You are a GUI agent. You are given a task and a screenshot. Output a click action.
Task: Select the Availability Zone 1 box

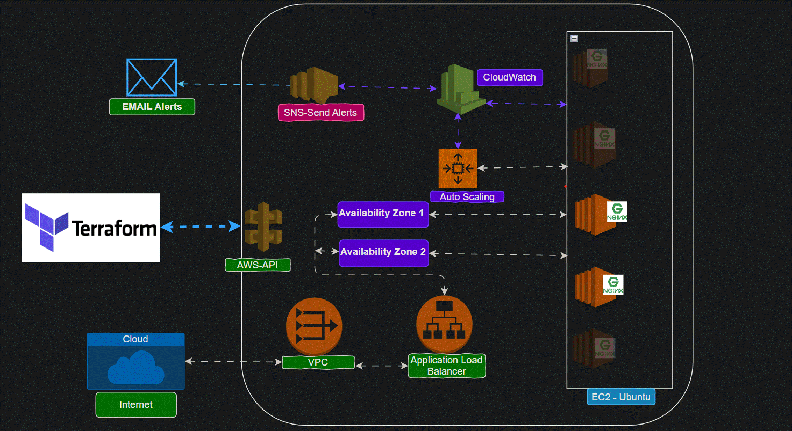pos(383,214)
